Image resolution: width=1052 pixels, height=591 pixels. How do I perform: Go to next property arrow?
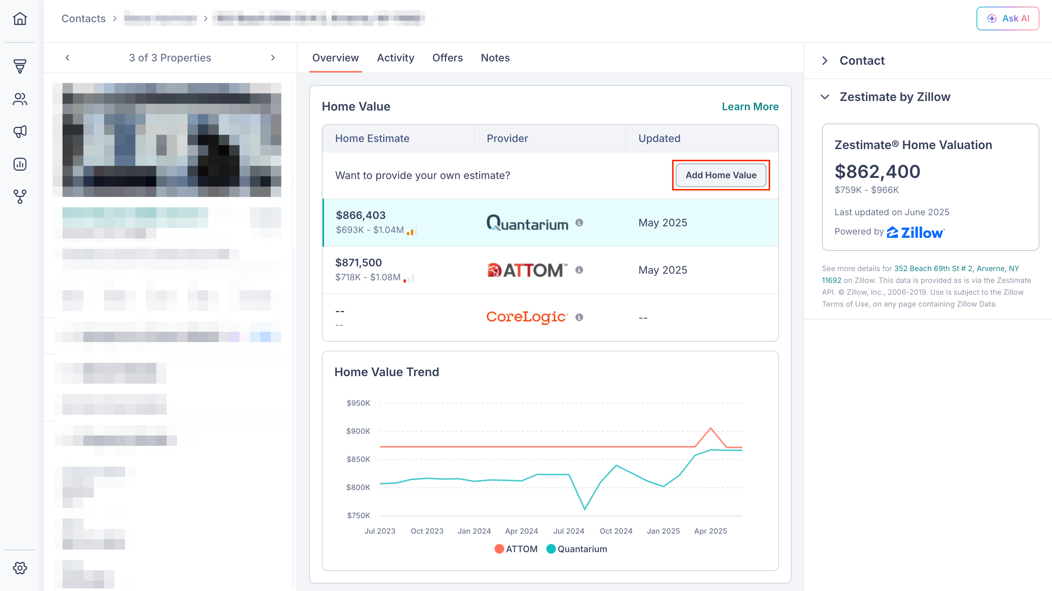[x=273, y=58]
